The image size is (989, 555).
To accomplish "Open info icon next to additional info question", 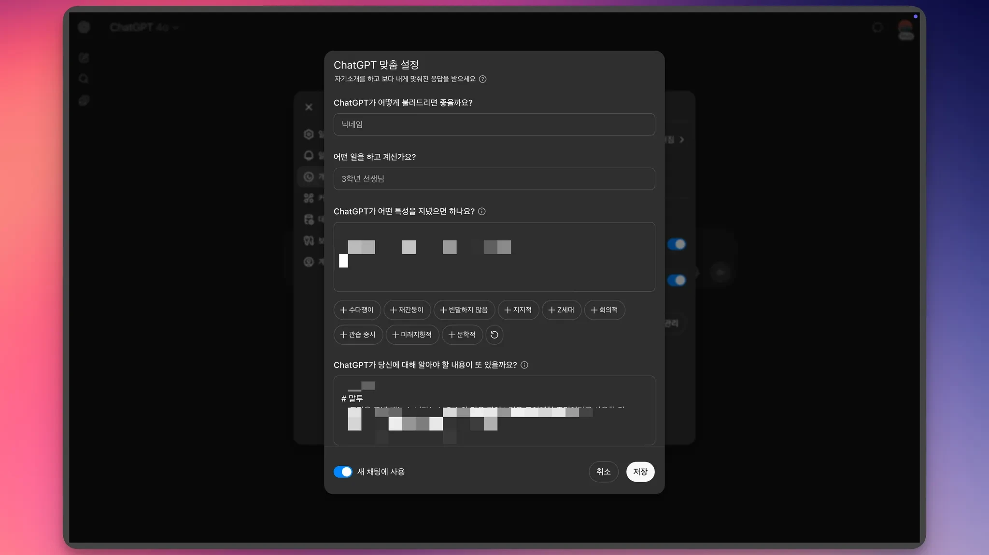I will (524, 365).
